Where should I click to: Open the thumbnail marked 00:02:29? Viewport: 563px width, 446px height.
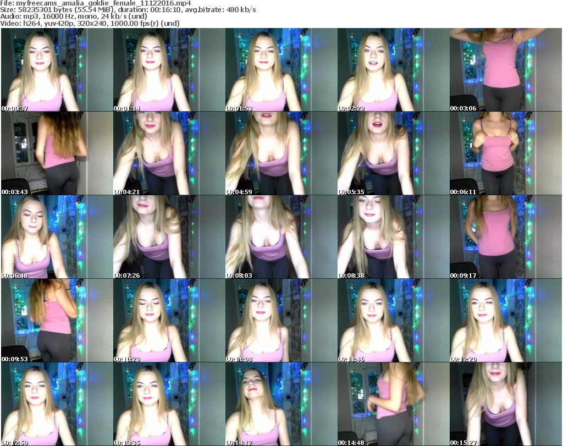(393, 70)
